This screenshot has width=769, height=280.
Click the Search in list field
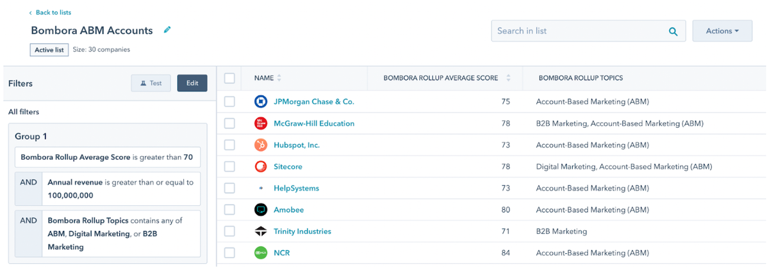(588, 31)
